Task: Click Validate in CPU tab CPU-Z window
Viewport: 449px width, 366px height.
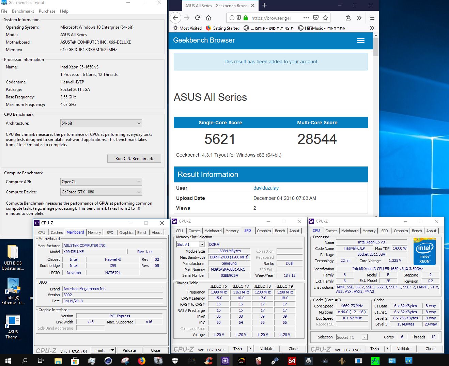Action: point(404,349)
